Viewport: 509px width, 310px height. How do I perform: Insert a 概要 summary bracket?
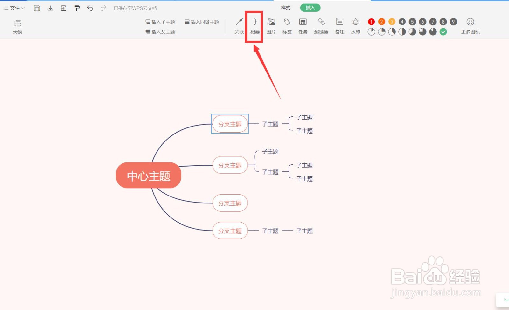(255, 26)
